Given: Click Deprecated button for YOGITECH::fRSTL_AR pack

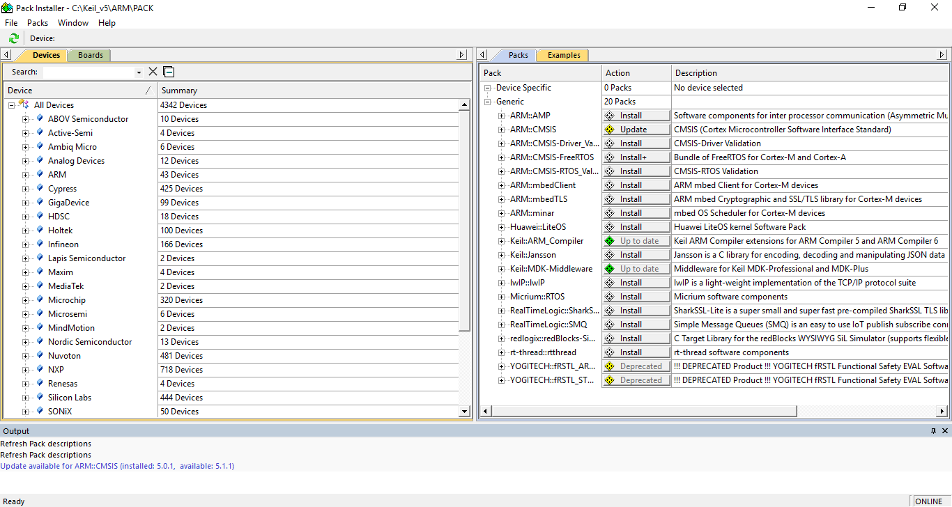Looking at the screenshot, I should pos(636,366).
